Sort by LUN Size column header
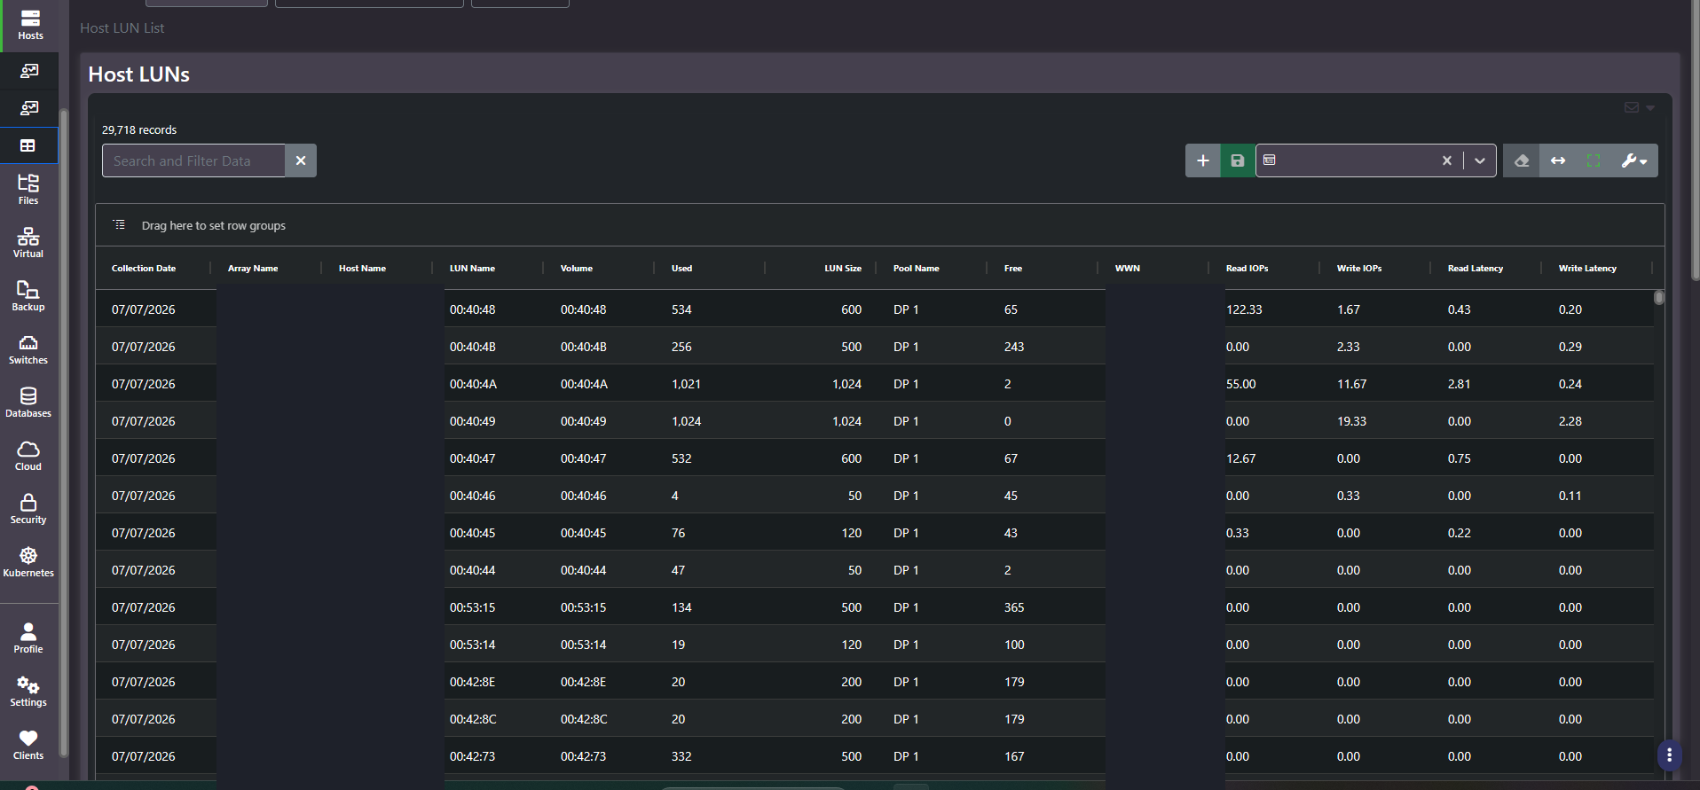 tap(843, 268)
